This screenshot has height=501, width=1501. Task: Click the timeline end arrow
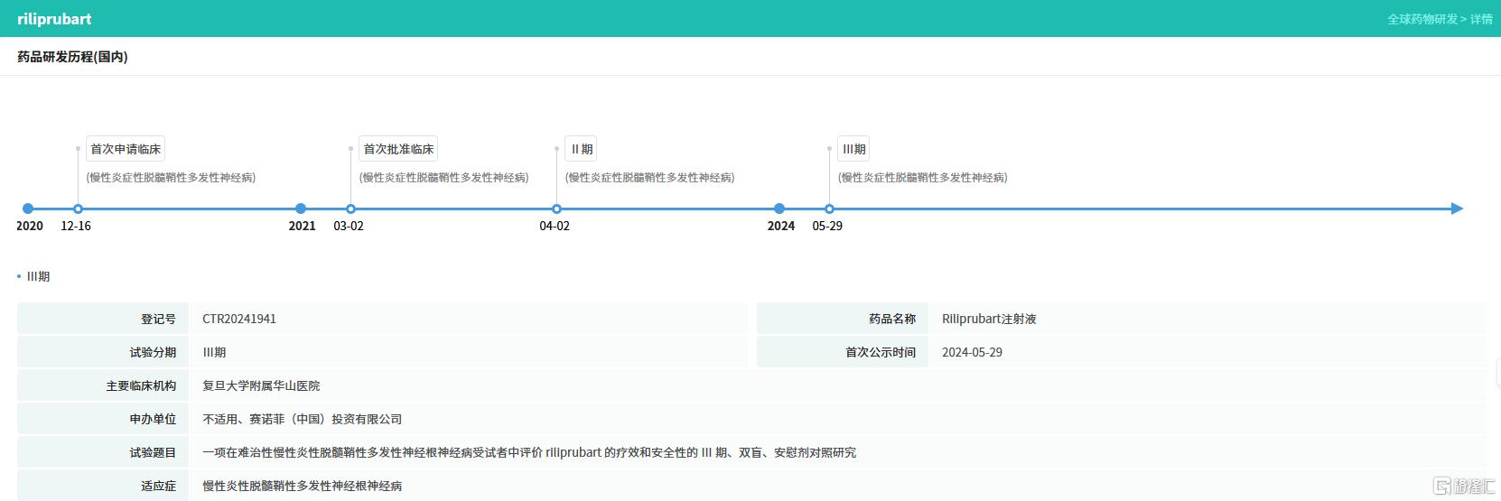[x=1457, y=209]
